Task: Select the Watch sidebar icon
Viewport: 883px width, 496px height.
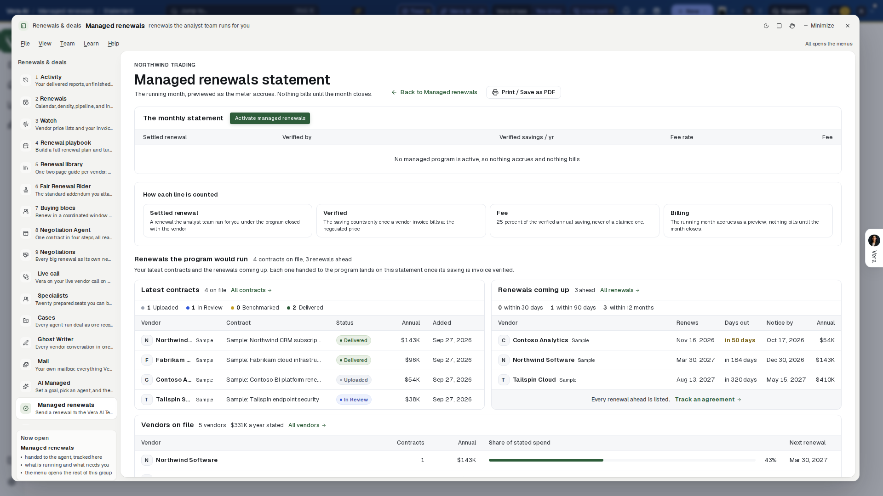Action: click(x=26, y=124)
